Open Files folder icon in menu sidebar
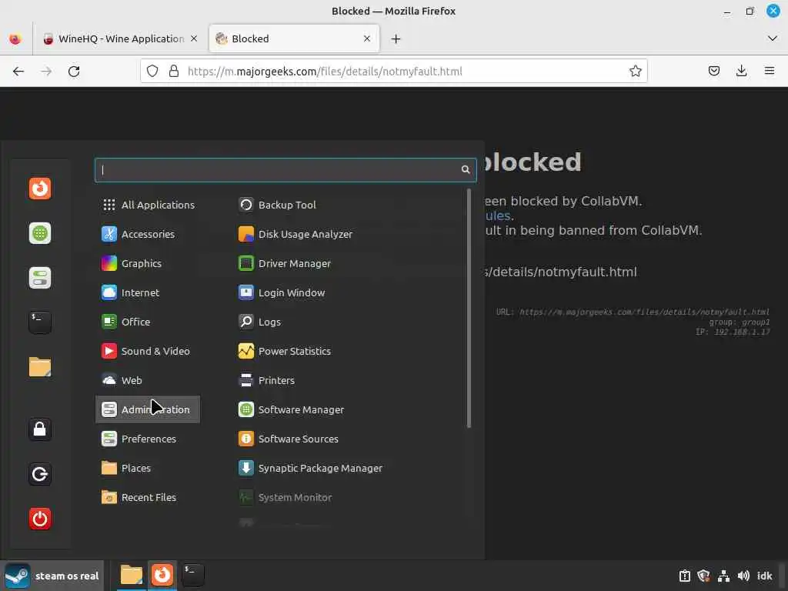 [40, 367]
